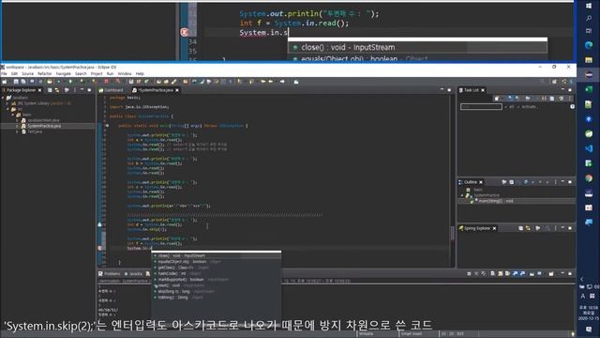Screen dimensions: 600x338
Task: Toggle Link with Editor in Package Explorer
Action: (x=57, y=90)
